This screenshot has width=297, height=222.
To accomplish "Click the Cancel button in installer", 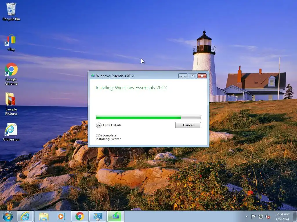I will click(x=188, y=125).
